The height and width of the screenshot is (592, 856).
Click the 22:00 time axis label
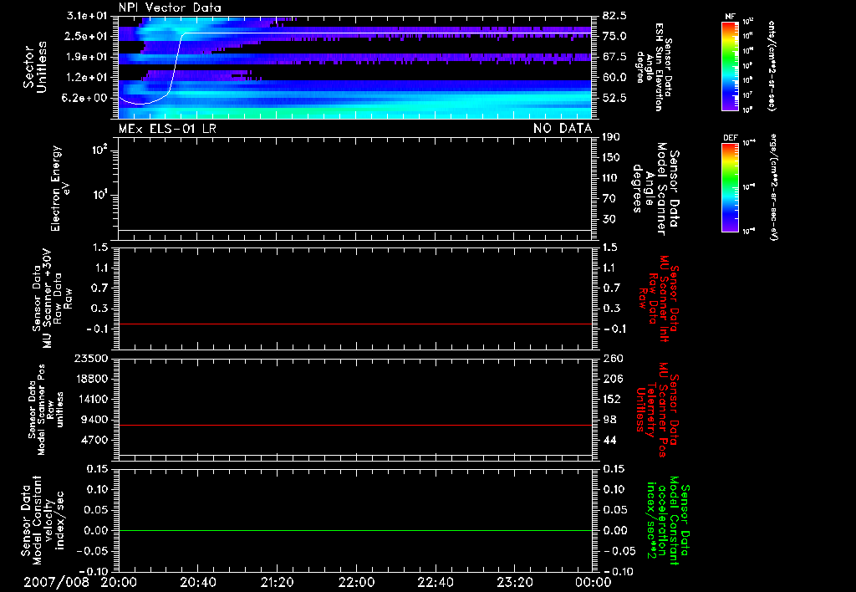point(356,582)
